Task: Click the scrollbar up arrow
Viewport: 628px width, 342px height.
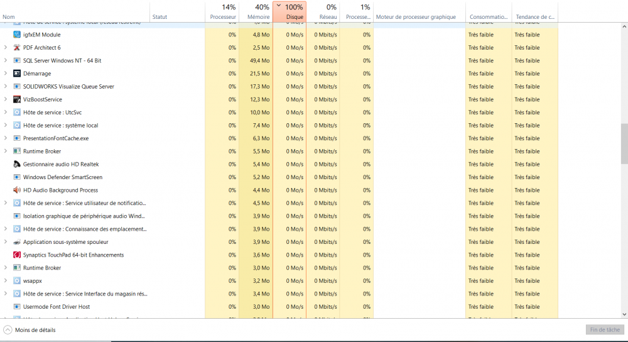Action: pos(624,27)
